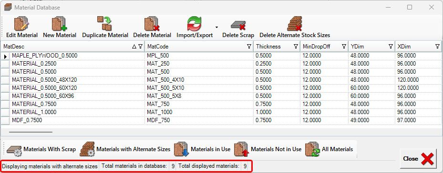Select the MATERIAL_0.5000_60X96 row
The width and height of the screenshot is (443, 173).
click(221, 96)
